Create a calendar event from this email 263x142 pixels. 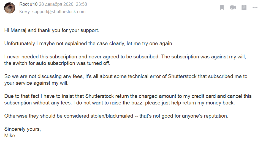click(244, 7)
